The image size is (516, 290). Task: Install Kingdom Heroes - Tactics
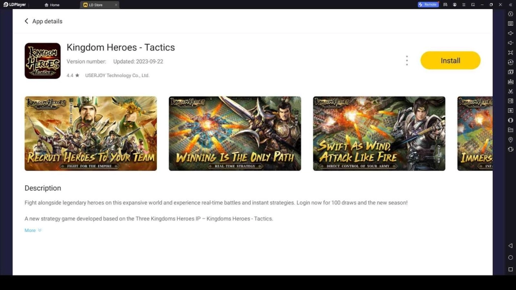click(450, 60)
